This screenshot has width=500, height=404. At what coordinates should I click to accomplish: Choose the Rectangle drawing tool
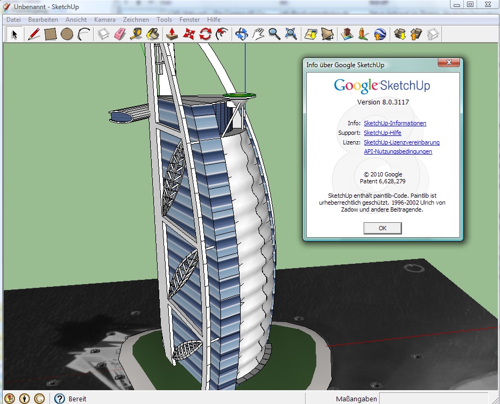[x=51, y=34]
